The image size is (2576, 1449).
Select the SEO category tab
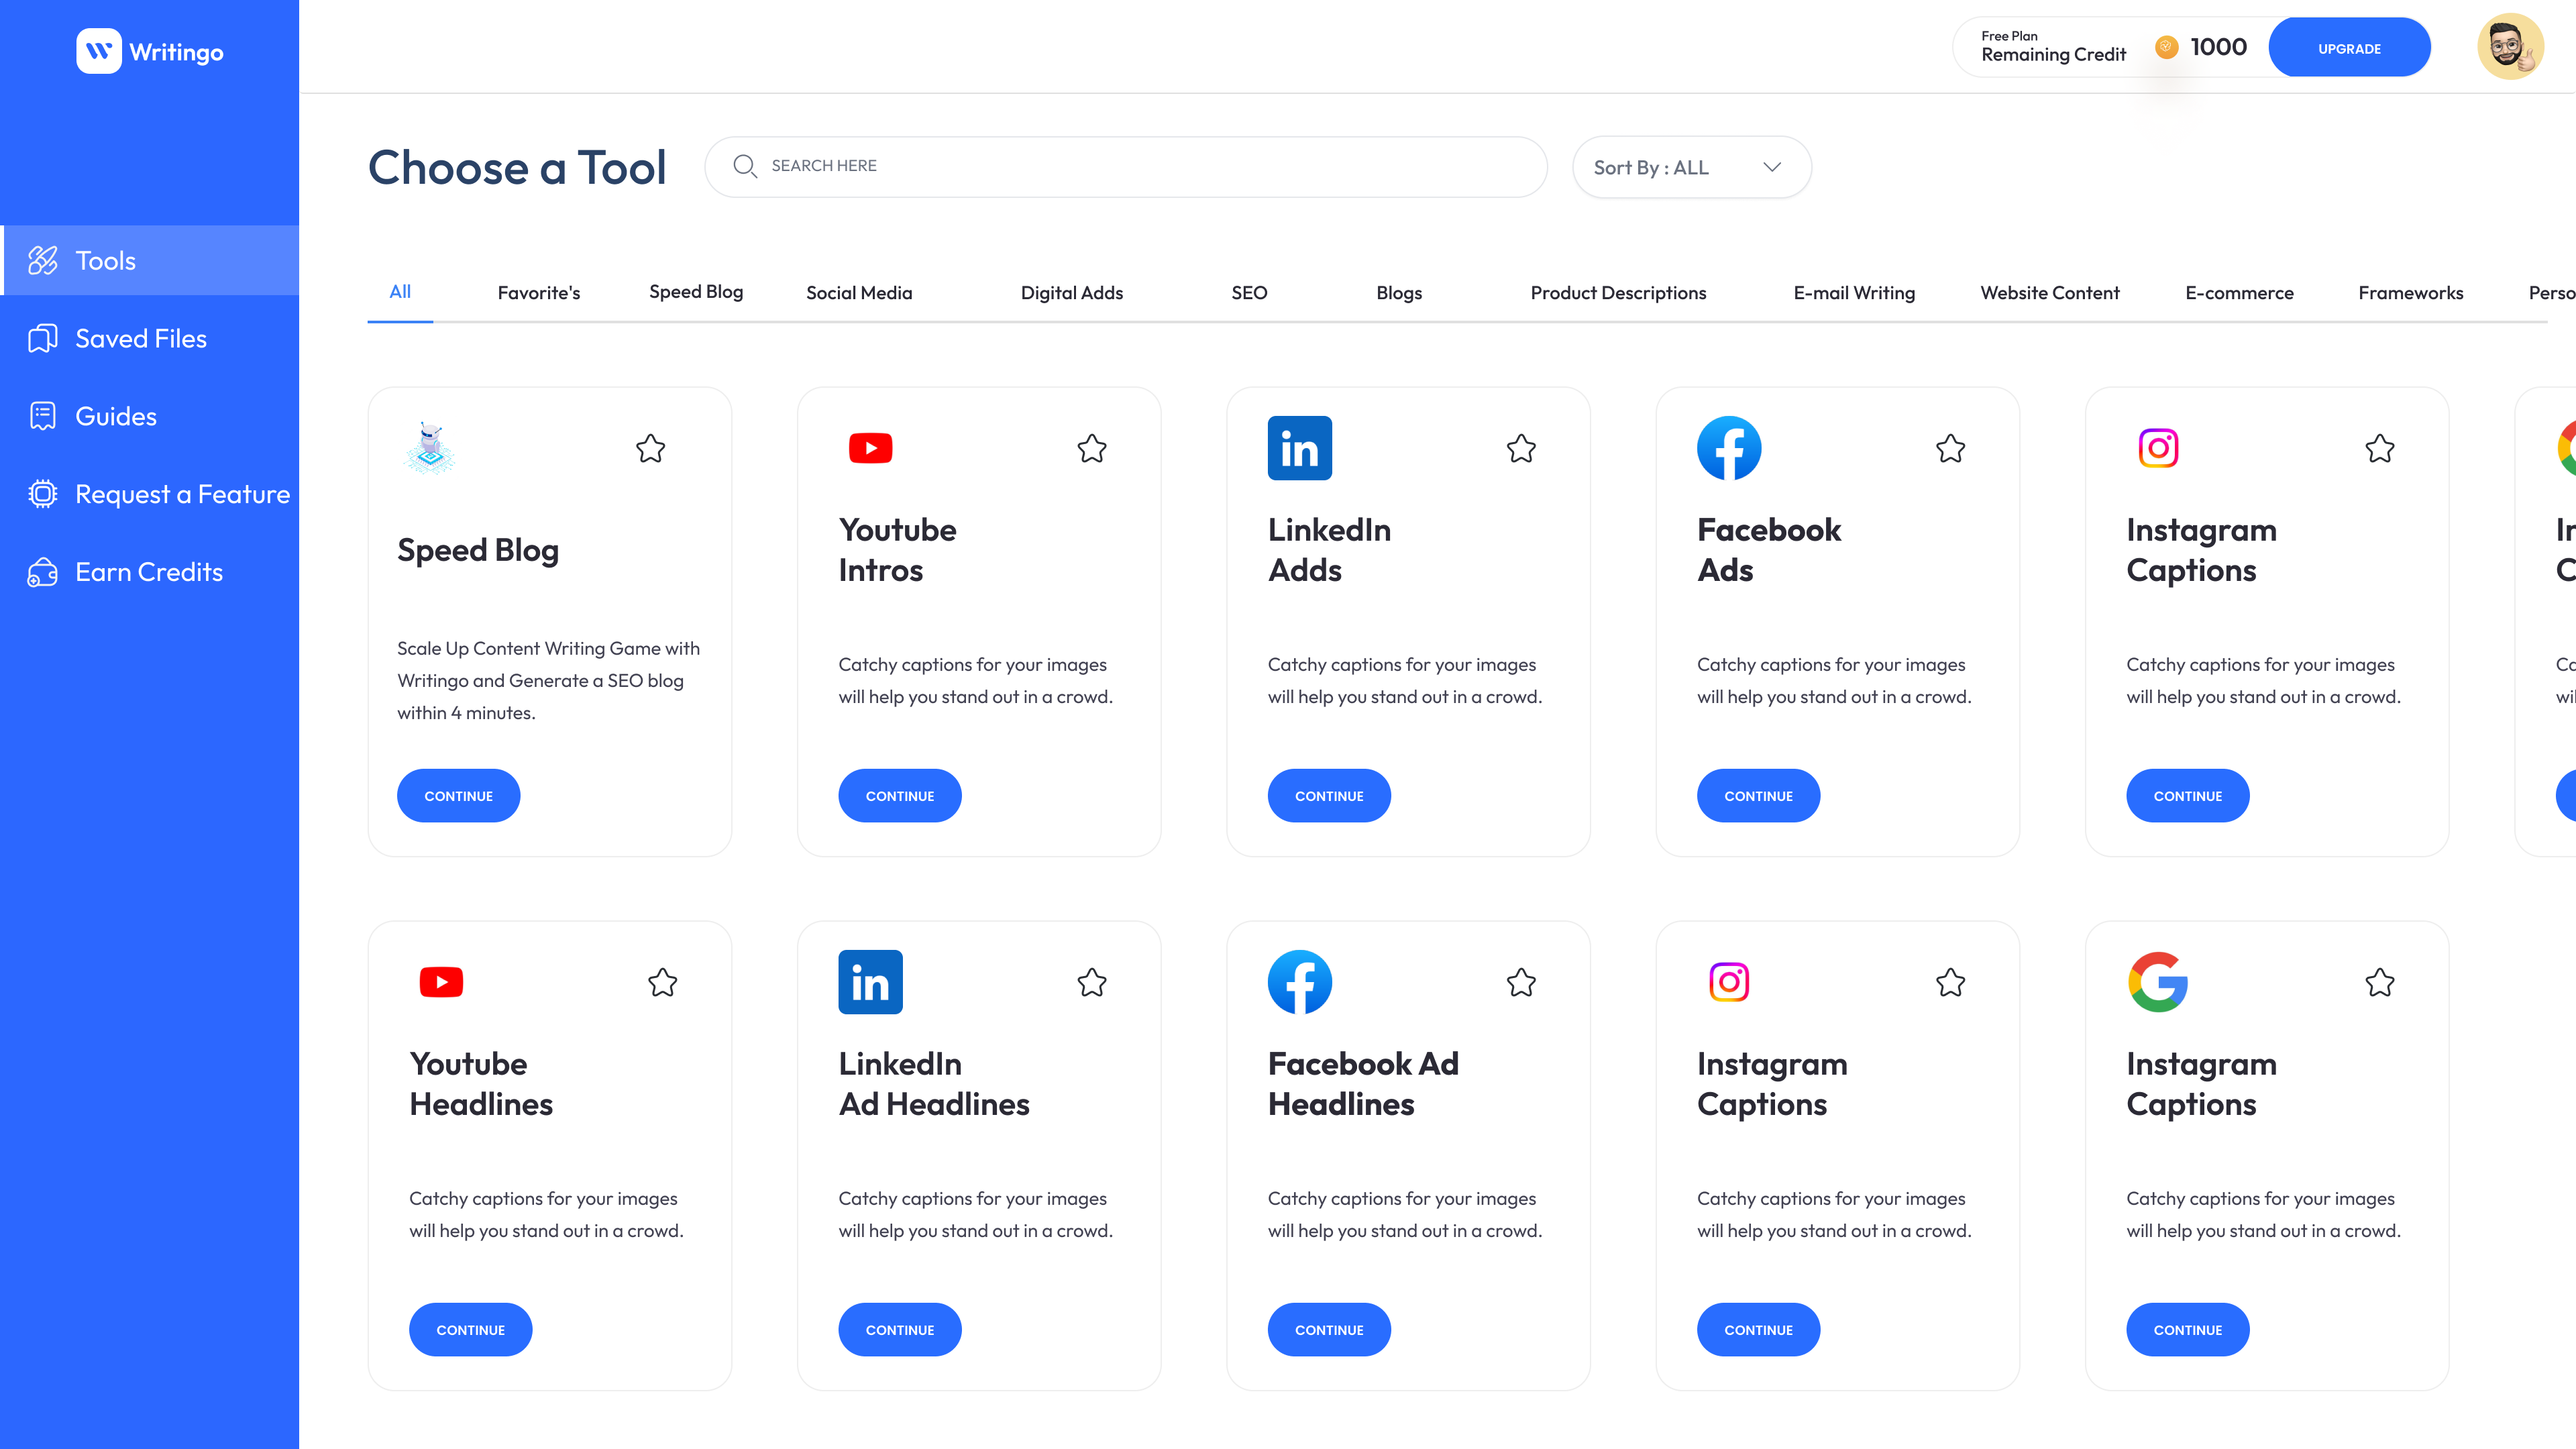[1247, 292]
